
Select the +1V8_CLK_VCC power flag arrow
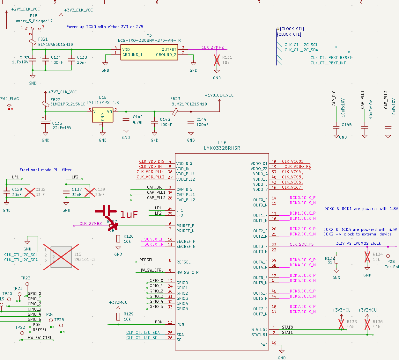[219, 100]
